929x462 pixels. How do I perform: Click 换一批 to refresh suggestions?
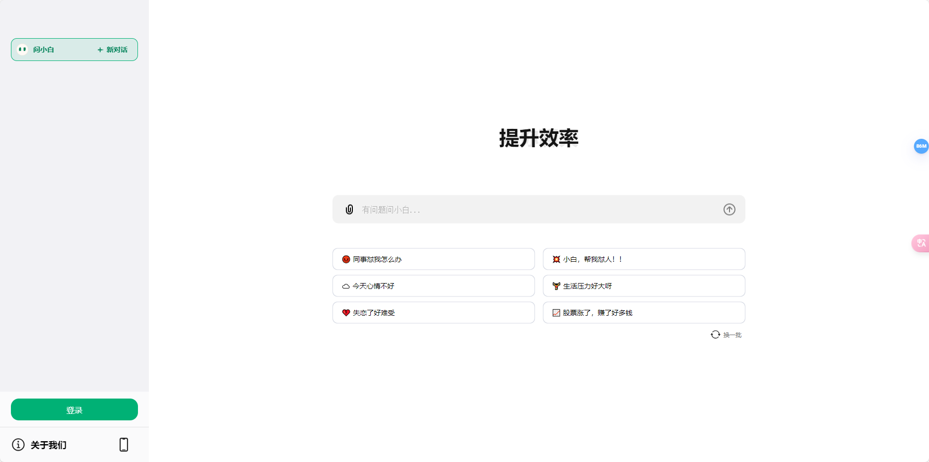731,335
